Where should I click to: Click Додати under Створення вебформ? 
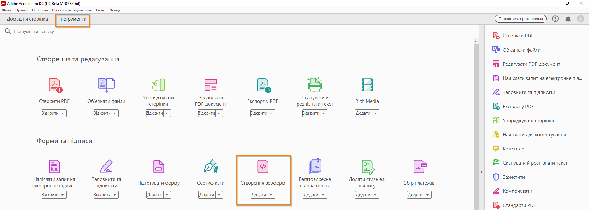(259, 195)
